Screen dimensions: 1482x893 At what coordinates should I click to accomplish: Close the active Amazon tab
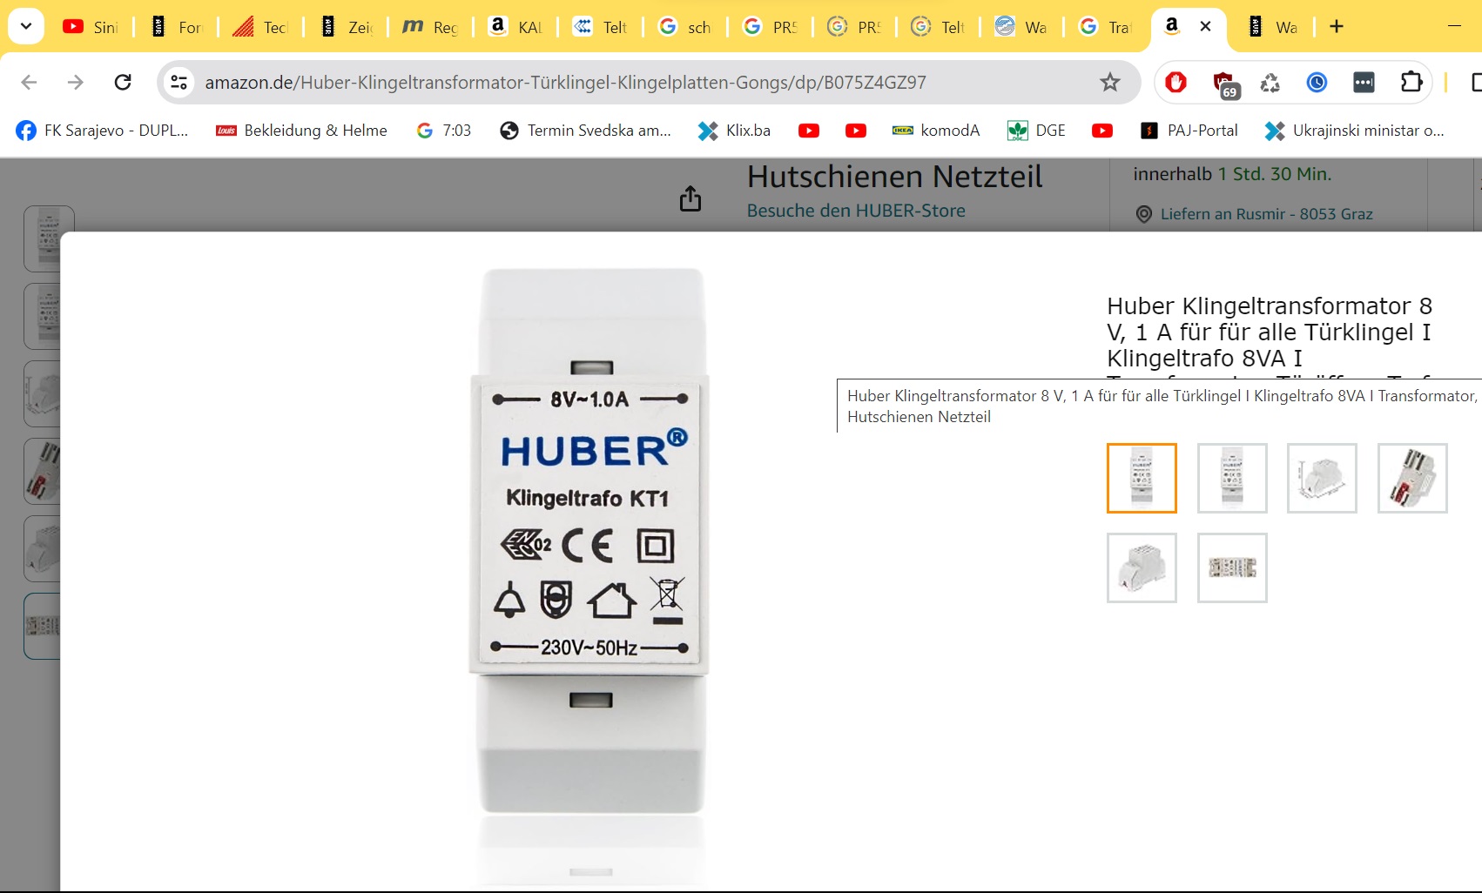click(x=1205, y=27)
